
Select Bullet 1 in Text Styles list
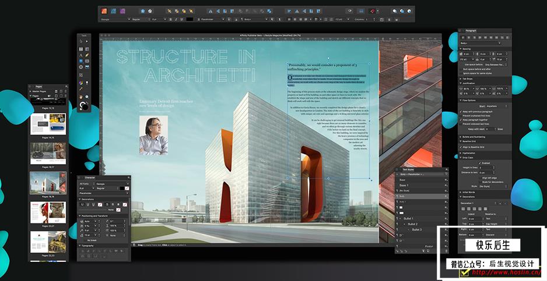(x=408, y=218)
